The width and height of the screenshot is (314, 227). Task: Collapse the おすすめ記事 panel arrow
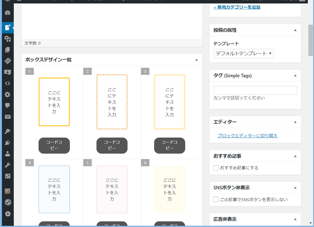295,156
